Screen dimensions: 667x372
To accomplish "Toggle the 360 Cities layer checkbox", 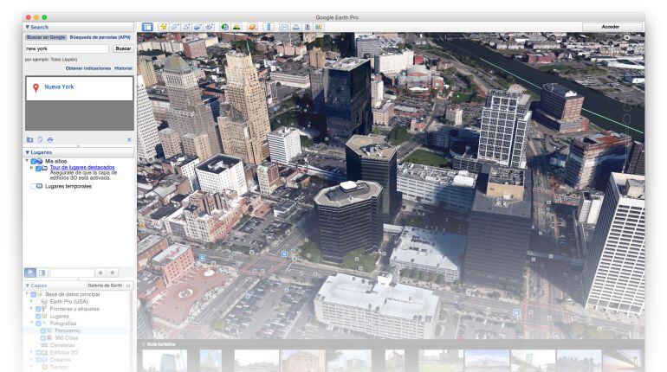I will (43, 338).
